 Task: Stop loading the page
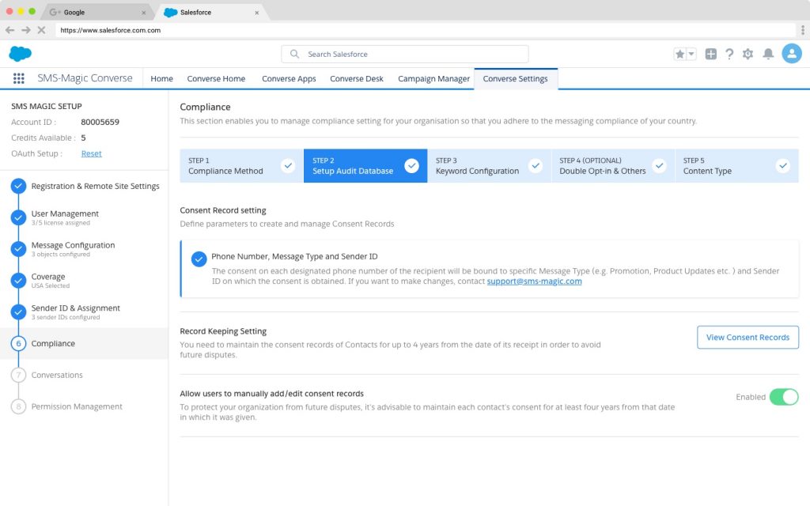point(41,30)
